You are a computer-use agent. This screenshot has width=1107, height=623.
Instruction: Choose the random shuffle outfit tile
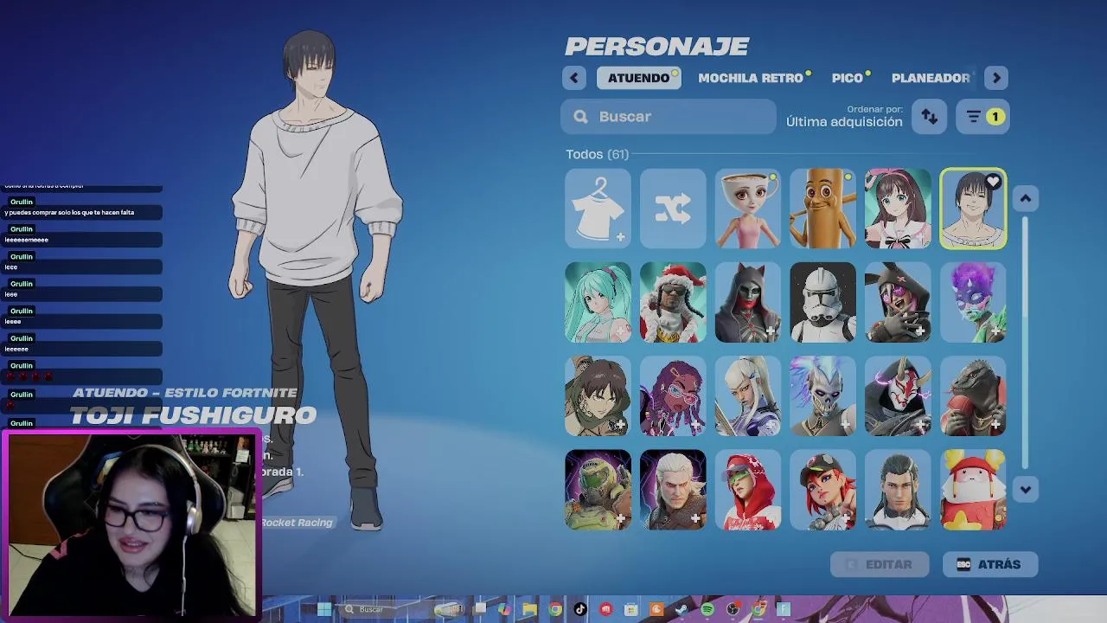click(673, 209)
